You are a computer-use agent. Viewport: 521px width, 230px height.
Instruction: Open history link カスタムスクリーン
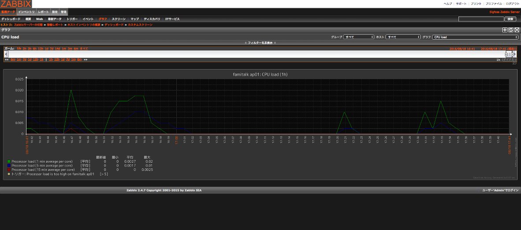point(140,25)
